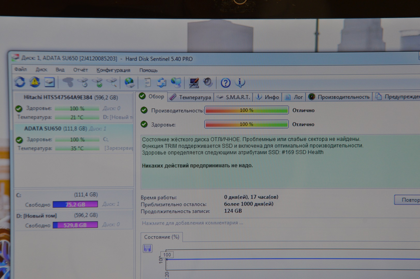Switch to the Температура tab

191,97
